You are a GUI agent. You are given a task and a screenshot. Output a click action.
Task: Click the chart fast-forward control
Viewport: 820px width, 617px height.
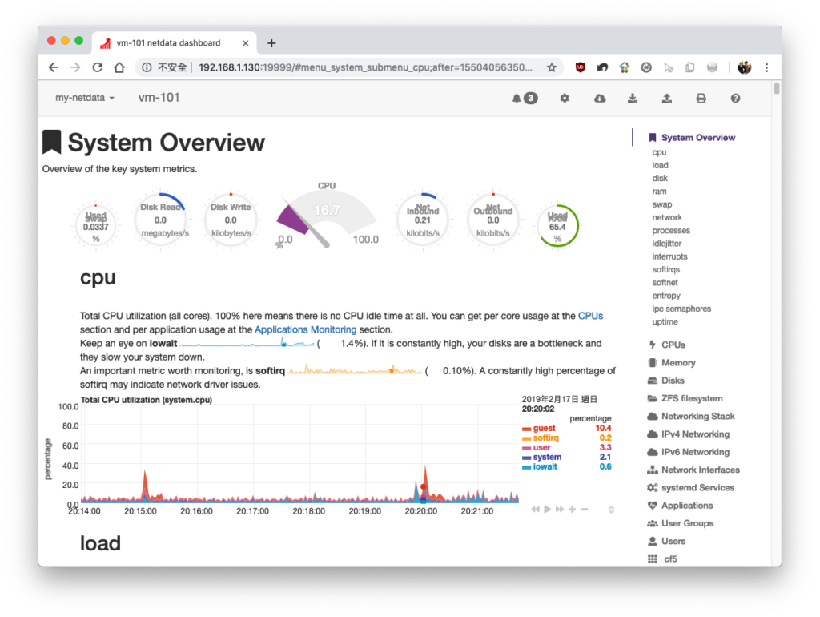pyautogui.click(x=560, y=509)
